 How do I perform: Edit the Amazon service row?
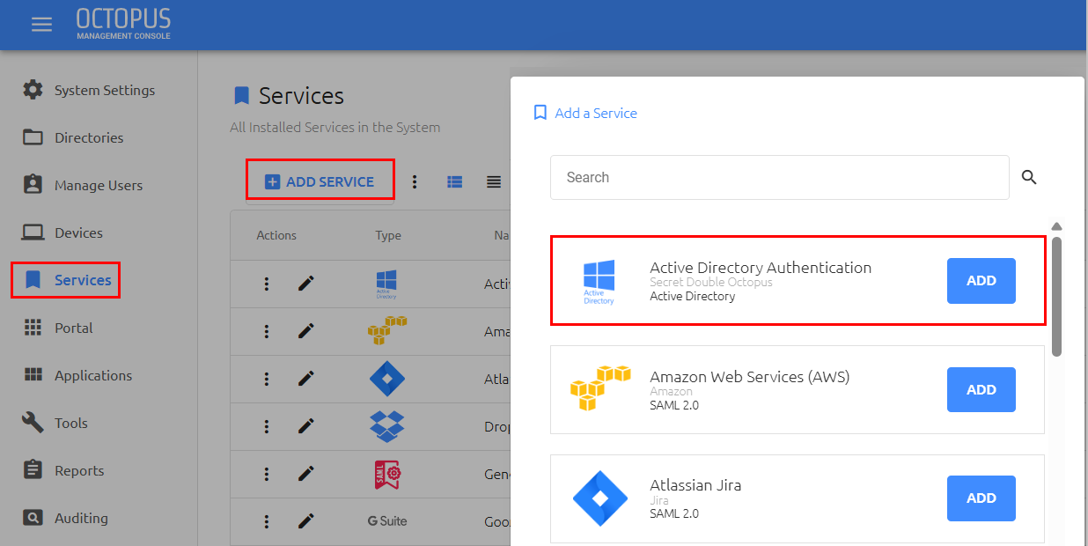tap(305, 331)
